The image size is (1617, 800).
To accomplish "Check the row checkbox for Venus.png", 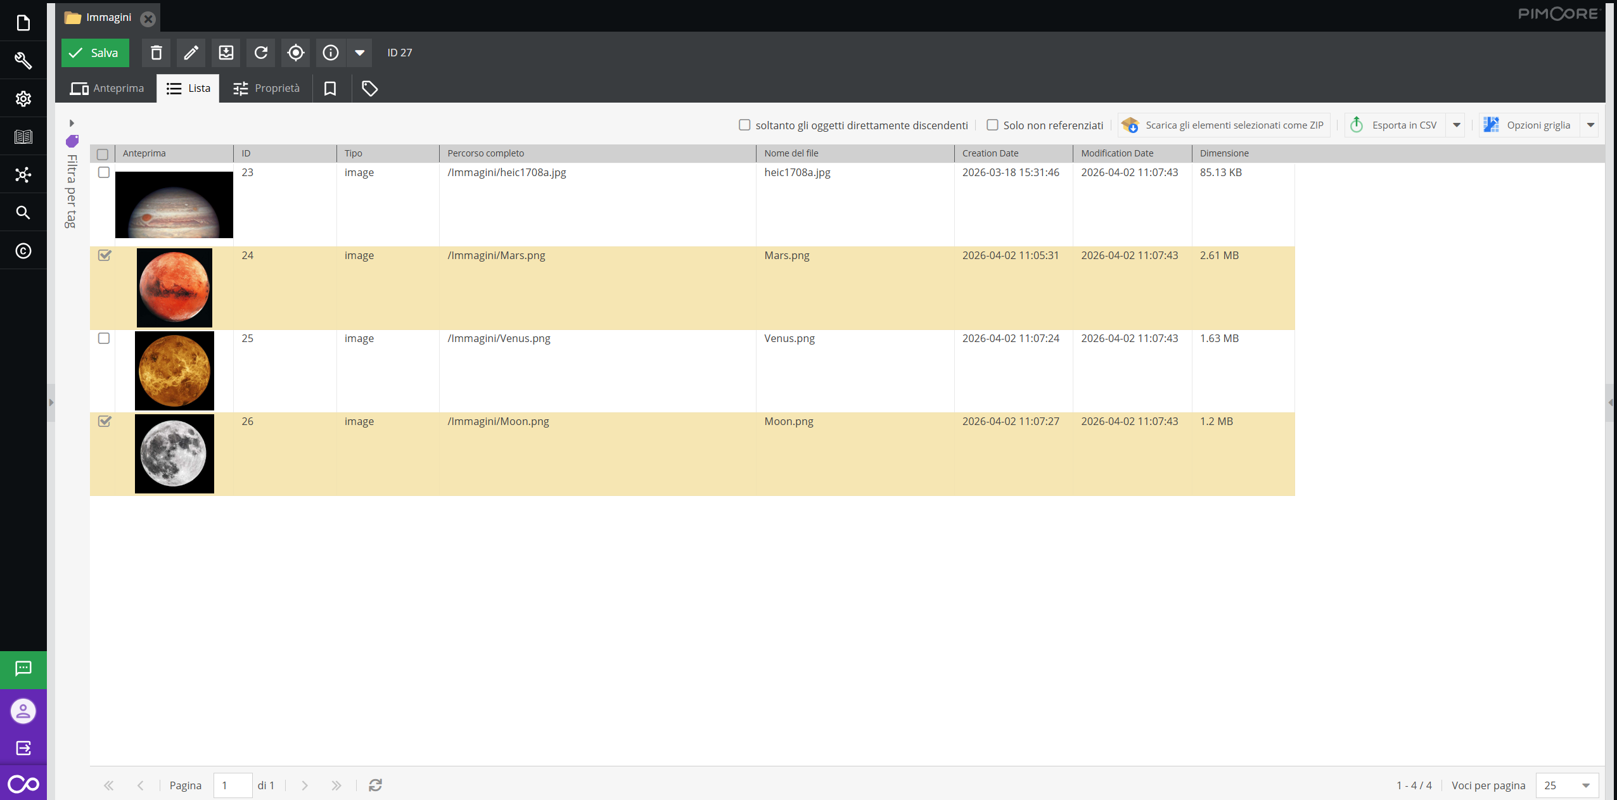I will (104, 338).
